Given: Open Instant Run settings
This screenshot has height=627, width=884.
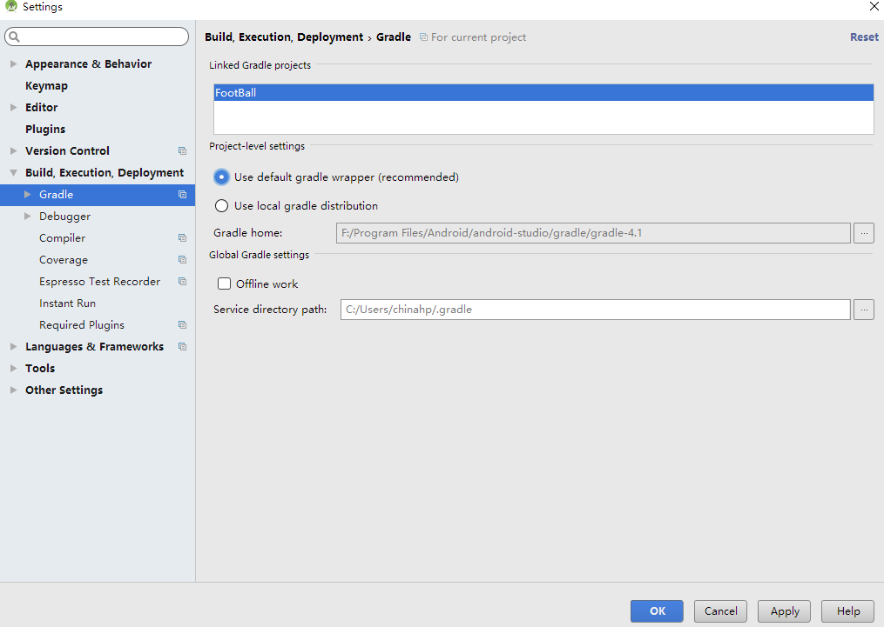Looking at the screenshot, I should coord(68,303).
